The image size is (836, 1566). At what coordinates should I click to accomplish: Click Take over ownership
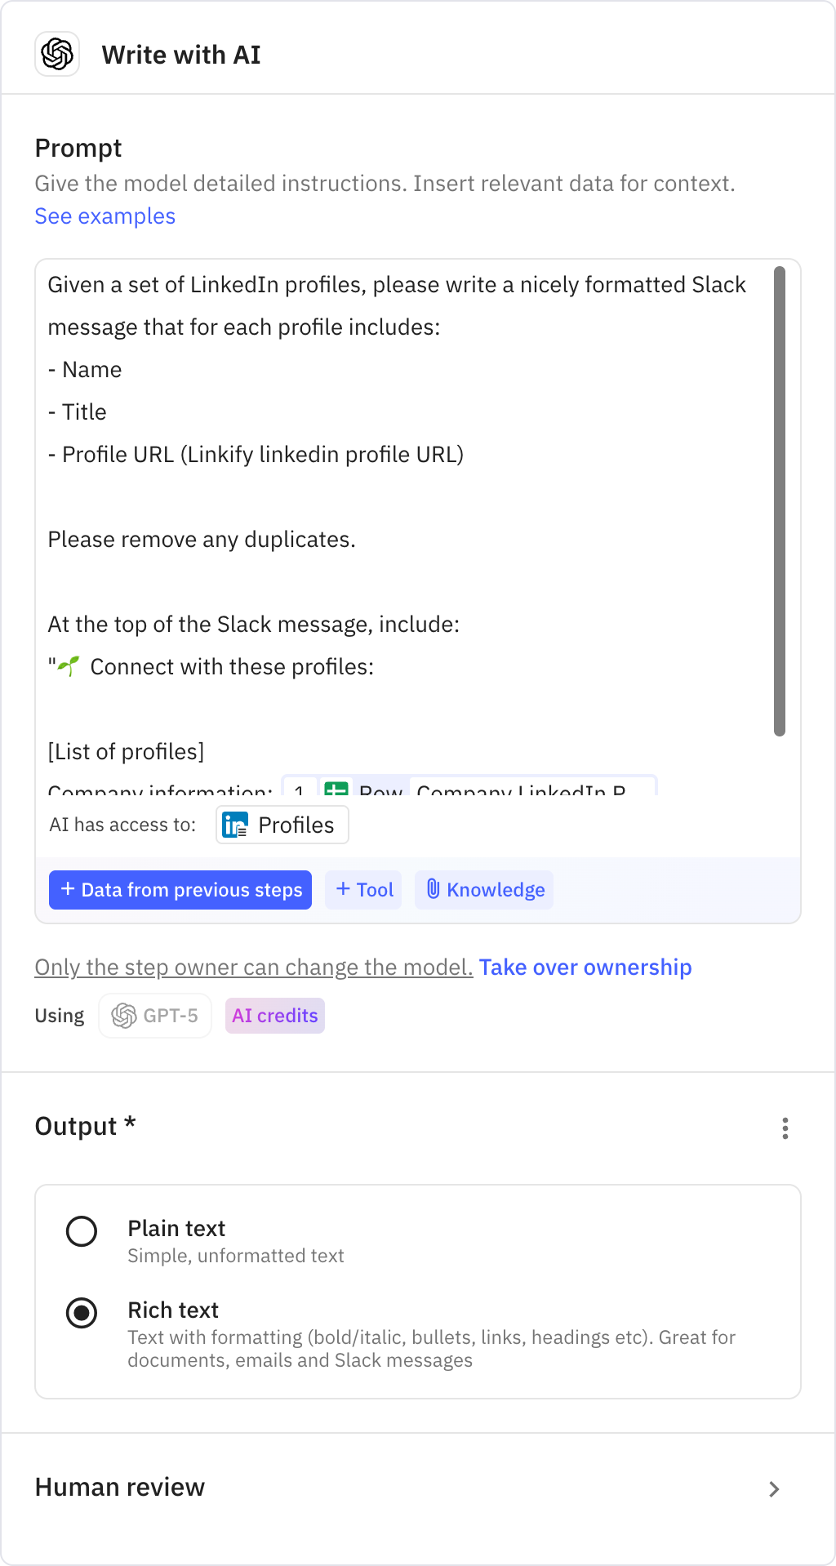pos(585,967)
